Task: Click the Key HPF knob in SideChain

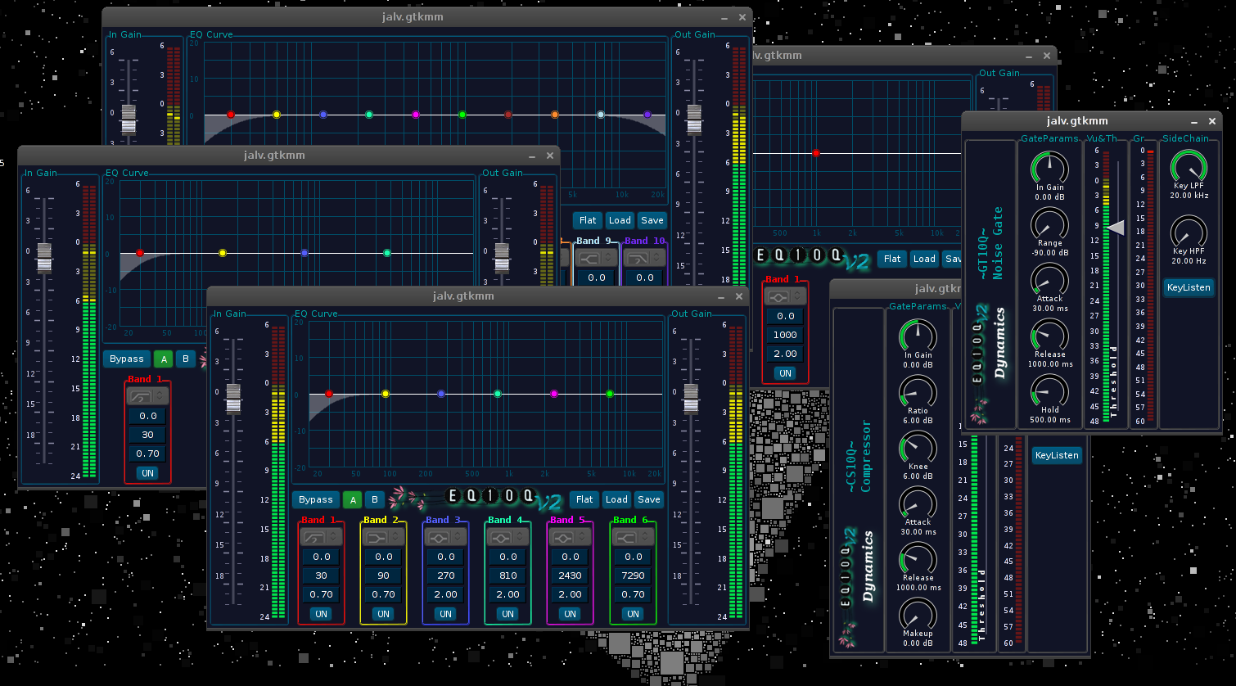Action: (1189, 232)
